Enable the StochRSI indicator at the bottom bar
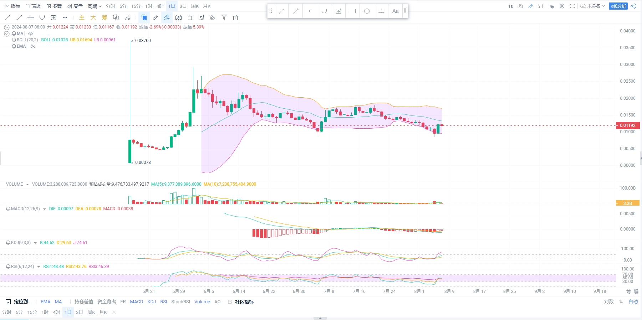This screenshot has width=642, height=320. (180, 302)
